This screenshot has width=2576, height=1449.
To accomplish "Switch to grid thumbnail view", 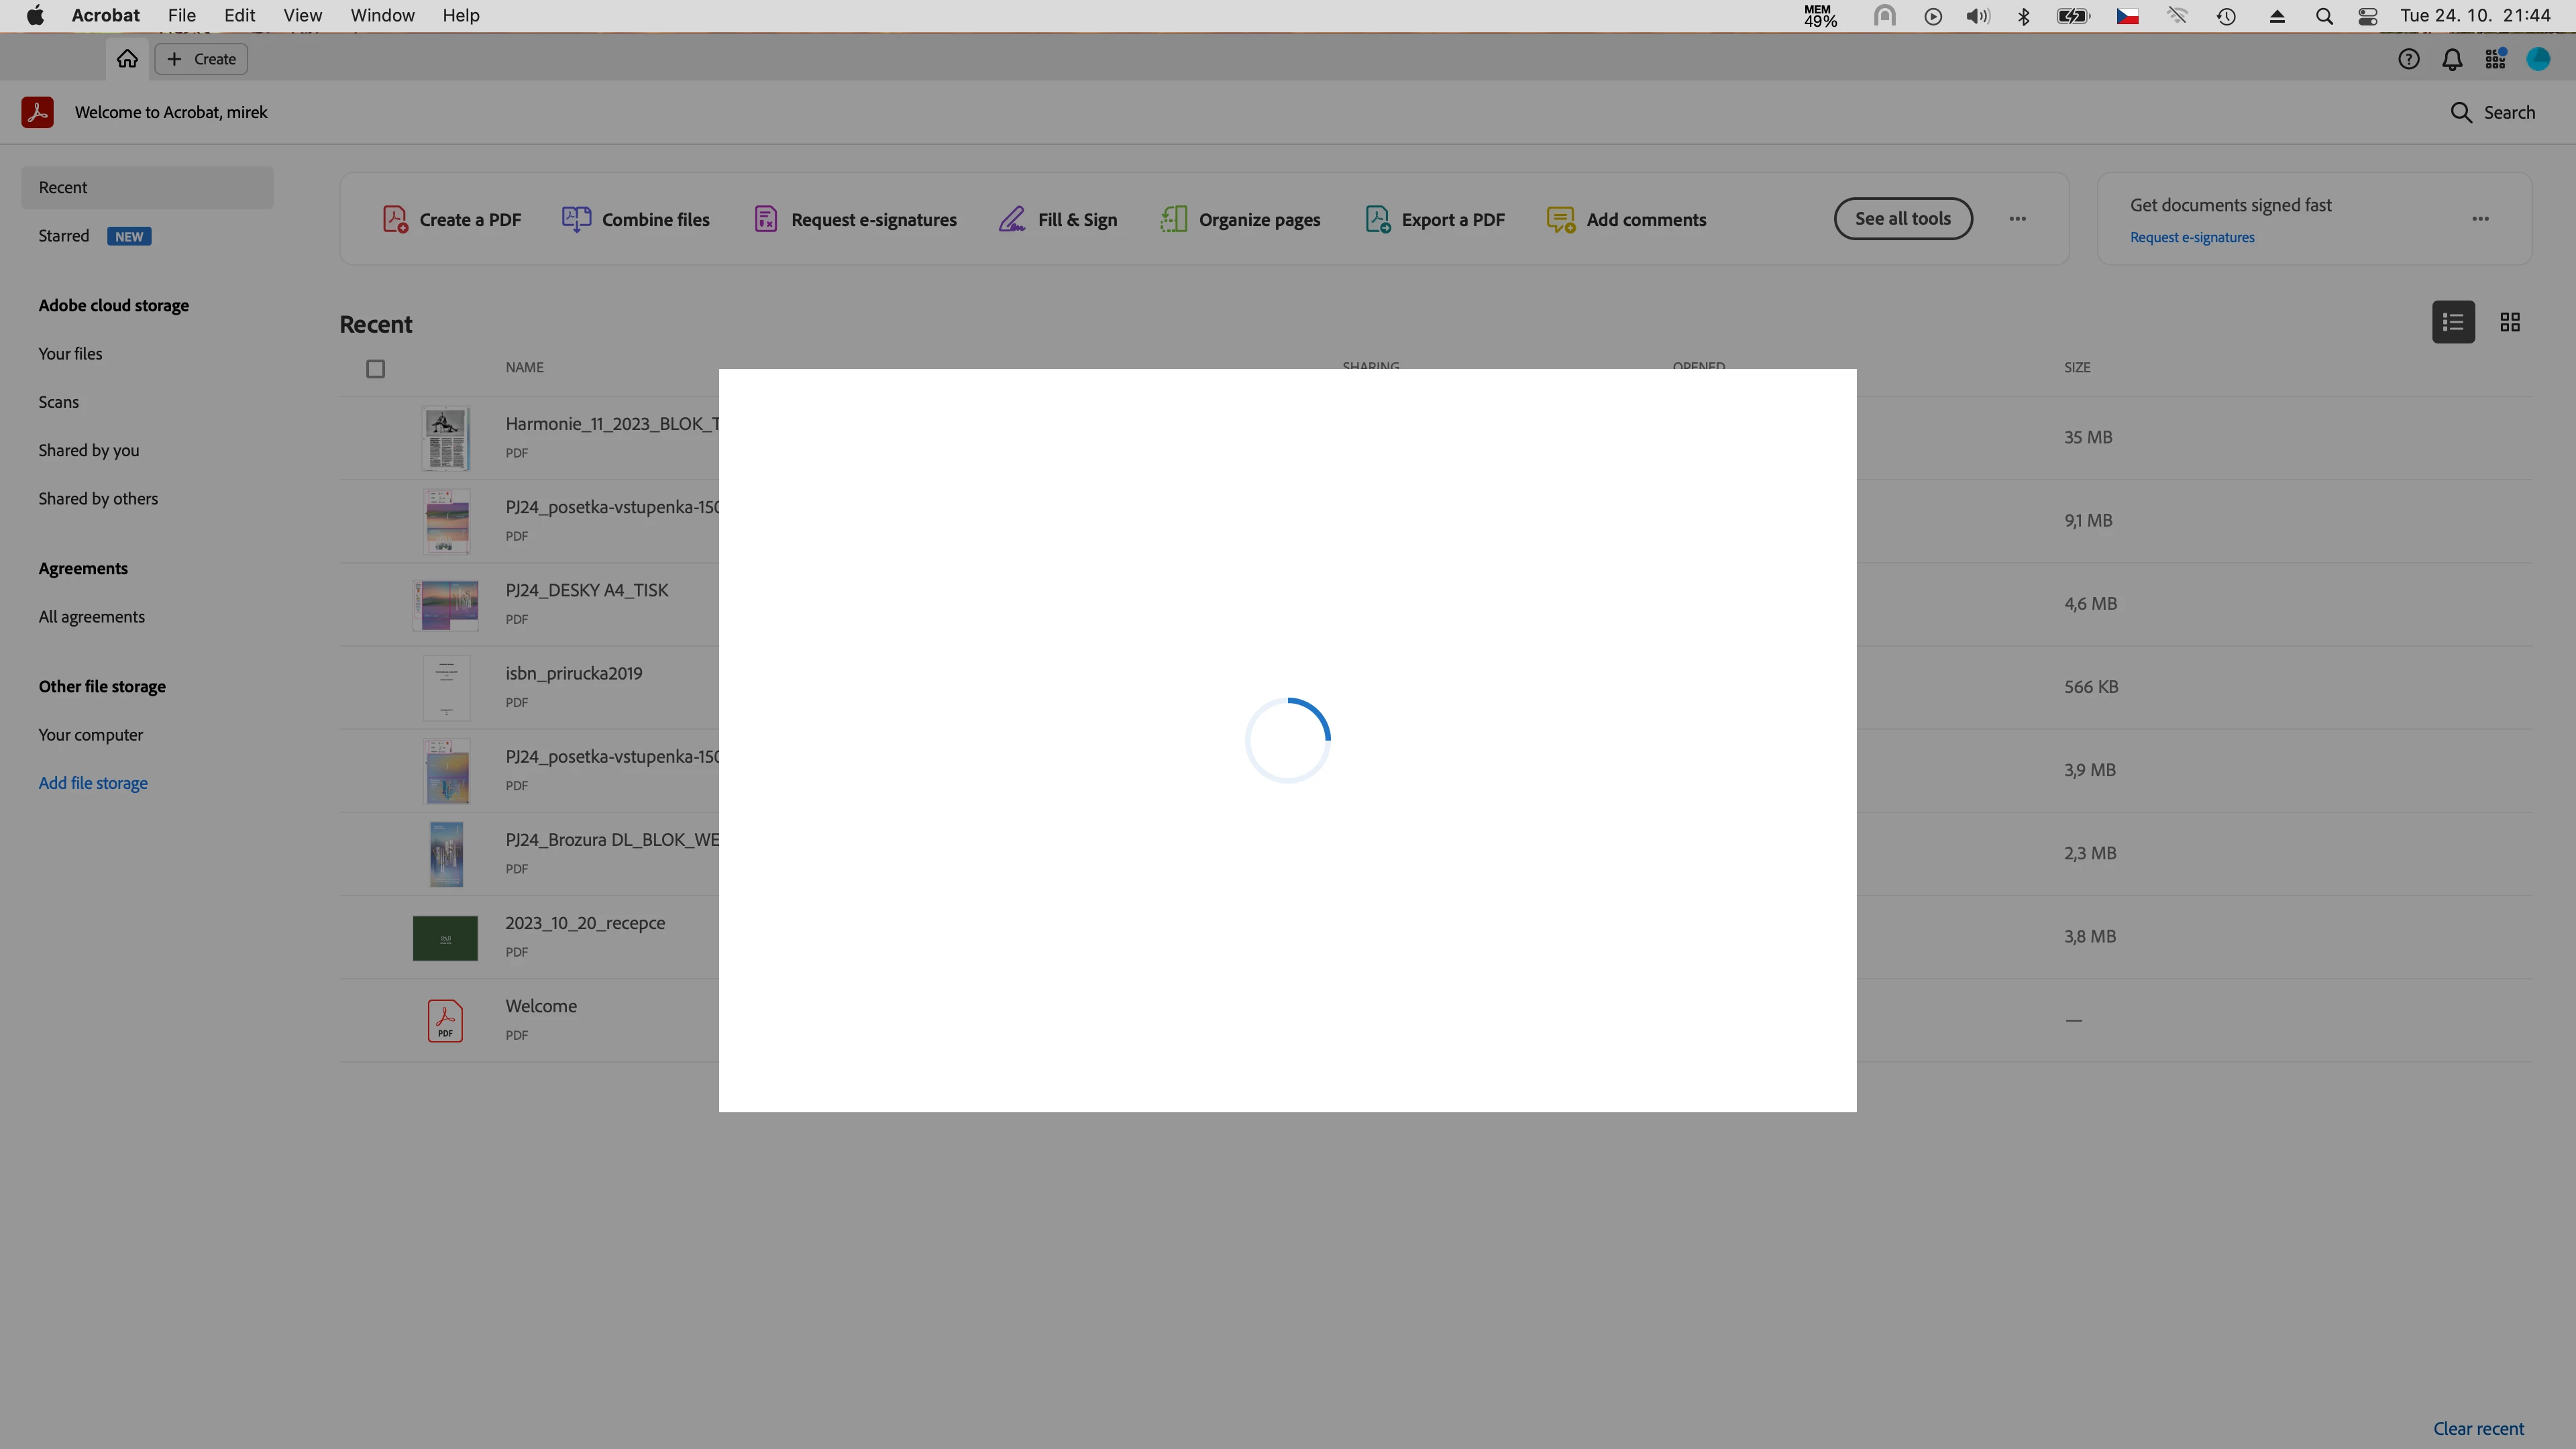I will (2510, 322).
